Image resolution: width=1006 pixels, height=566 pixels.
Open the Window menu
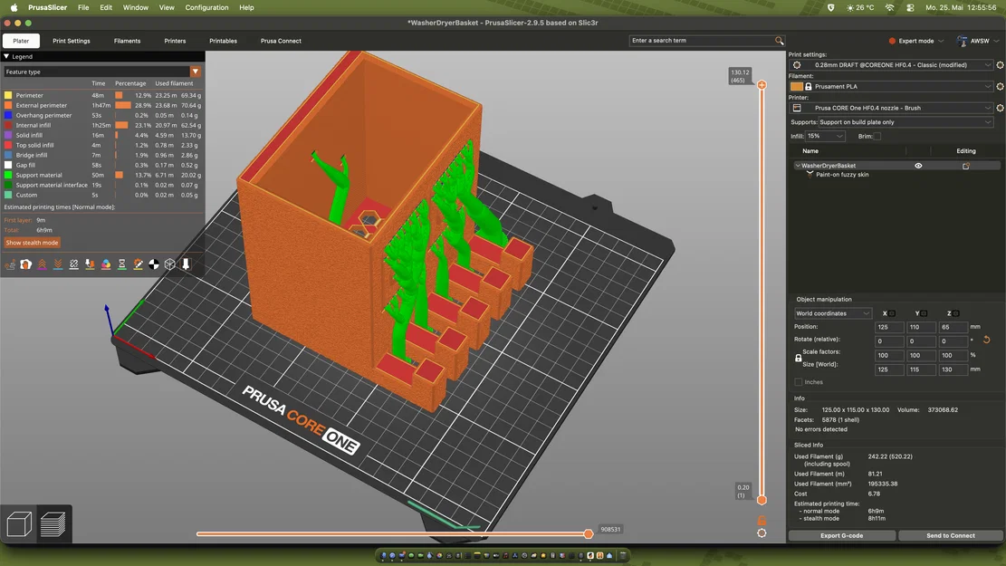[136, 8]
